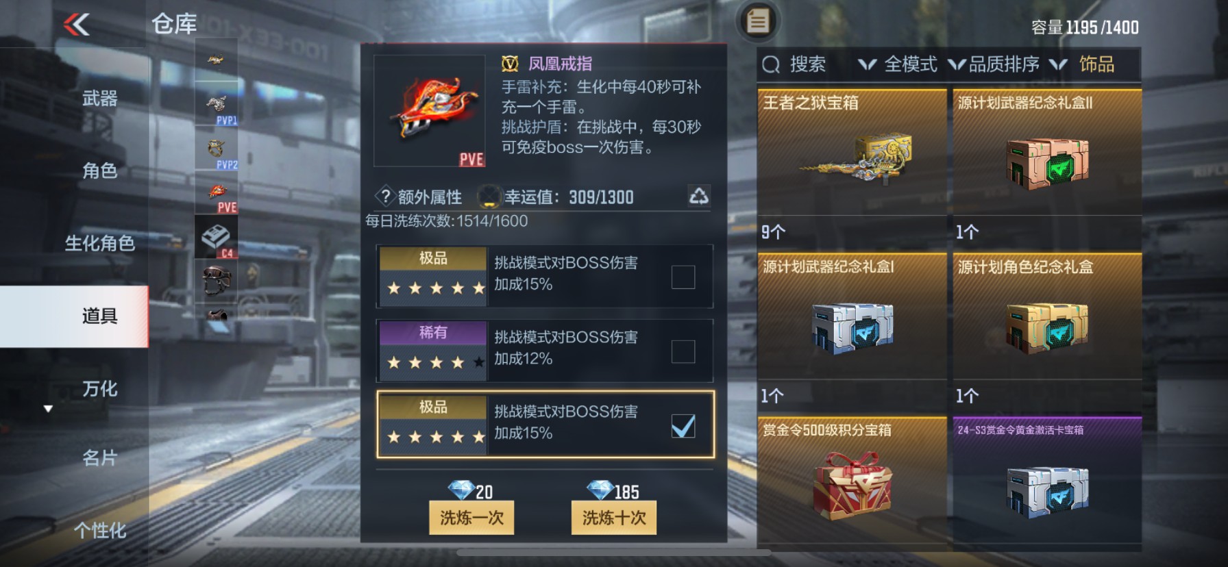1228x567 pixels.
Task: Click the 洗炼一次 button
Action: click(x=471, y=518)
